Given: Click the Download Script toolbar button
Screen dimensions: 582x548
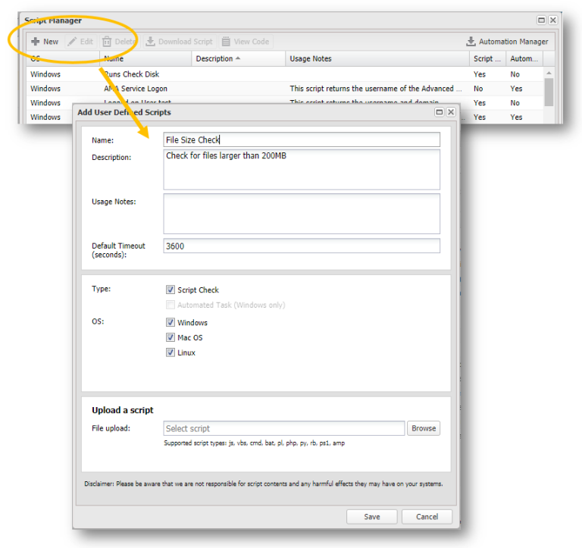Looking at the screenshot, I should (x=179, y=42).
